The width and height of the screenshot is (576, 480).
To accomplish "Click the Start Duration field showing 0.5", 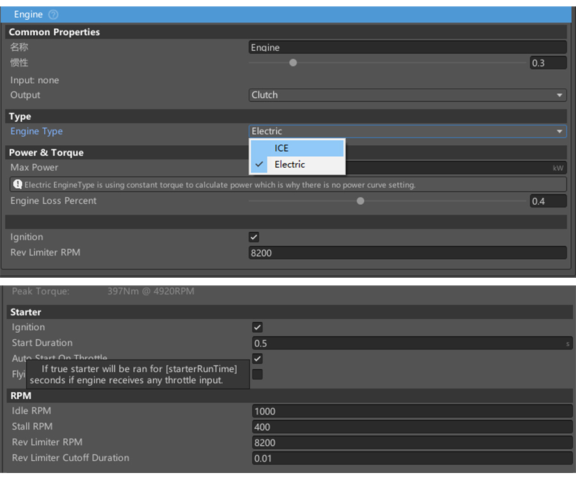I will [410, 343].
